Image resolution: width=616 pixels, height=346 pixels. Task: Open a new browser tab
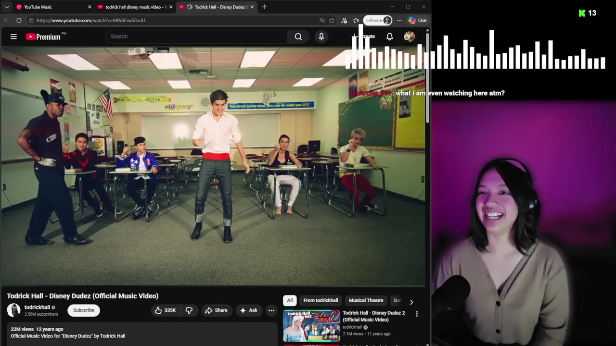coord(264,7)
